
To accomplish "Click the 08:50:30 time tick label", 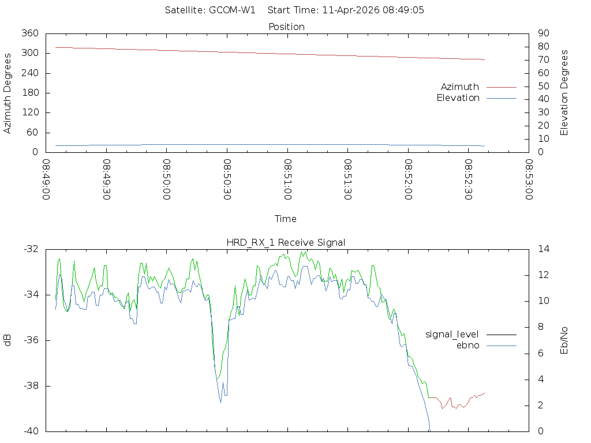I will click(227, 180).
